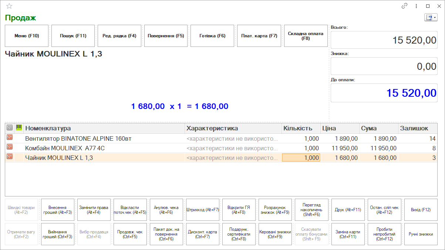Sort by Номенклатура column header
The width and height of the screenshot is (445, 250).
(x=104, y=128)
